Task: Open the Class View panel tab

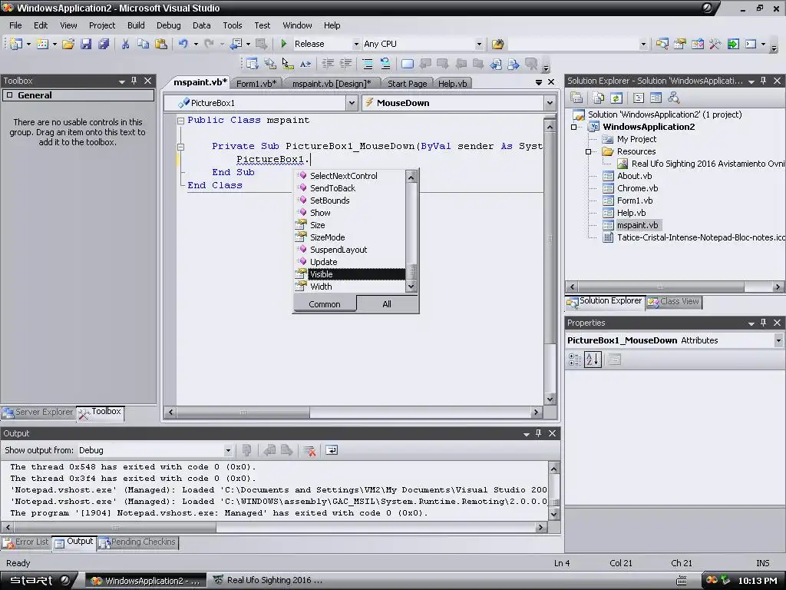Action: coord(674,301)
